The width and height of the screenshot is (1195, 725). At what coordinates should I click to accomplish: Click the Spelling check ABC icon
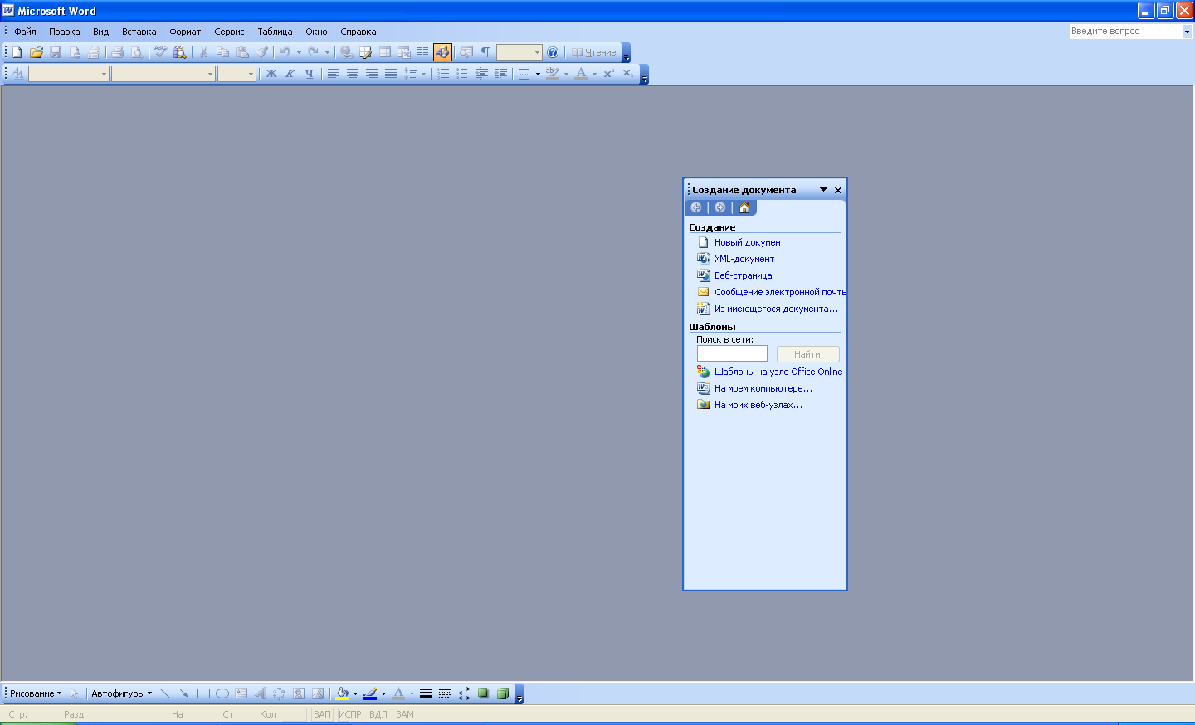tap(160, 52)
